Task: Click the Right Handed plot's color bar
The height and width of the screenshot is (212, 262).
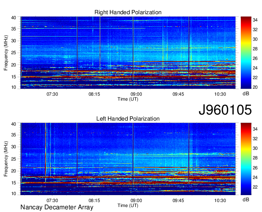Action: pos(246,53)
